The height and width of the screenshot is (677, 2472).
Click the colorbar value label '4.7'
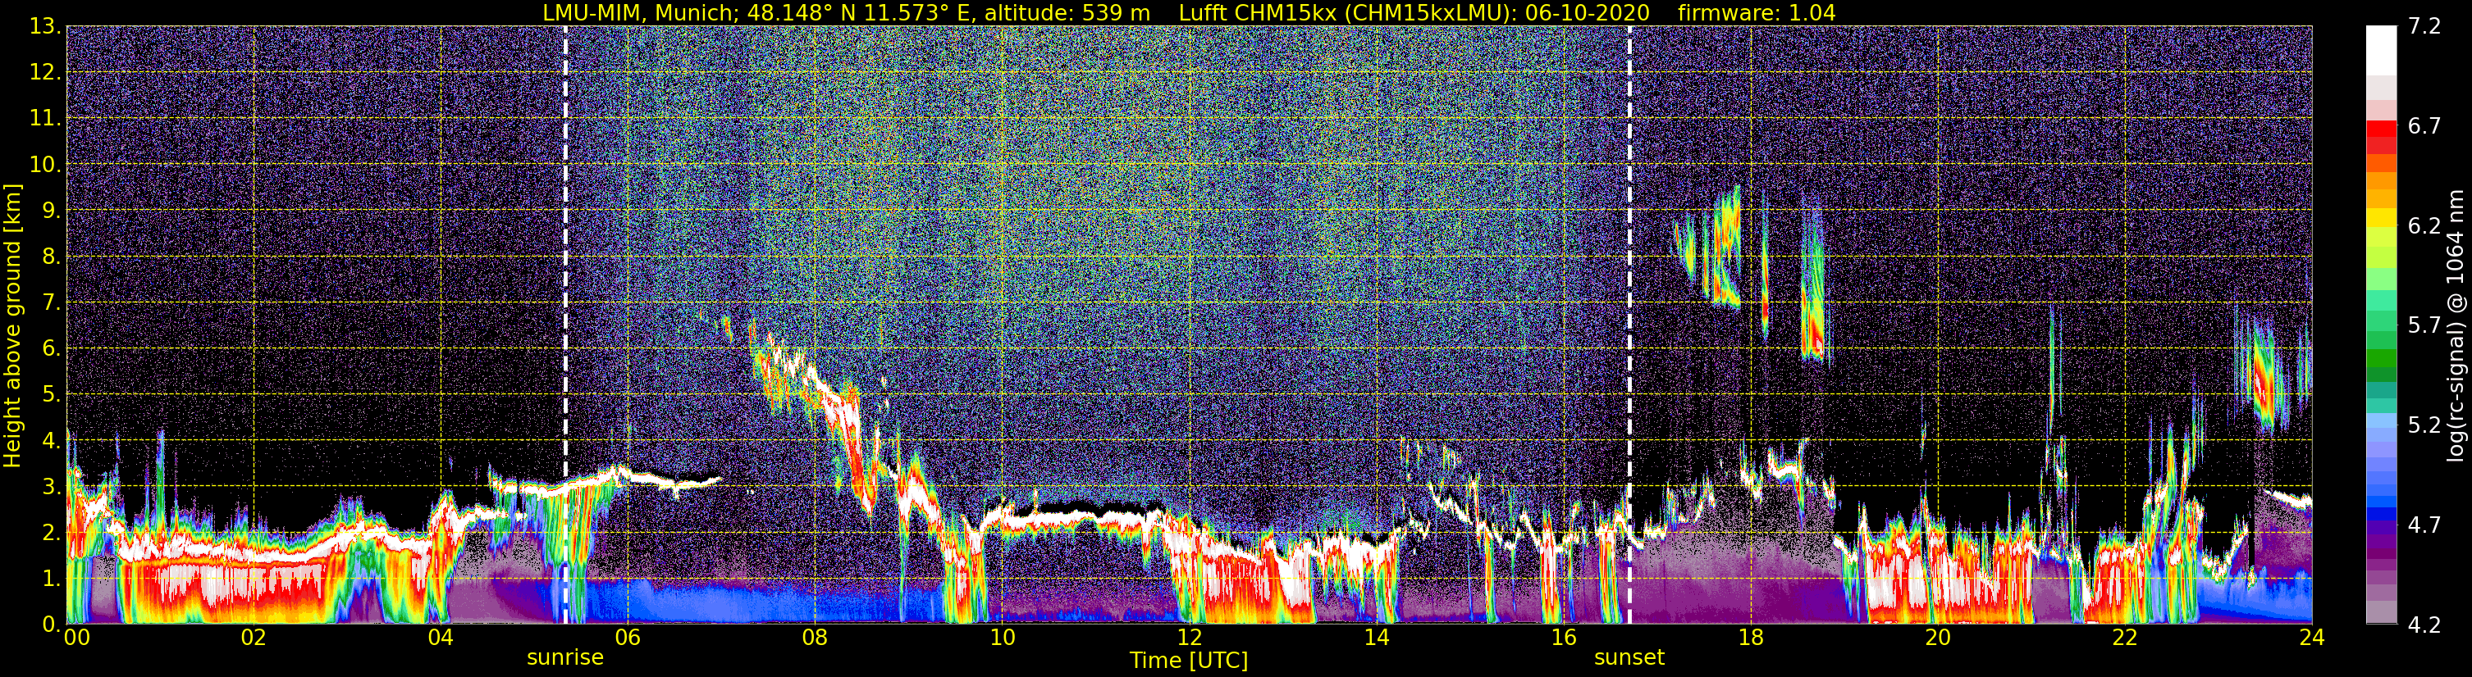pyautogui.click(x=2424, y=525)
